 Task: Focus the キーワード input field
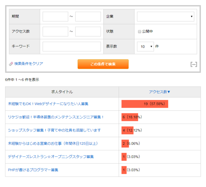click(x=72, y=47)
